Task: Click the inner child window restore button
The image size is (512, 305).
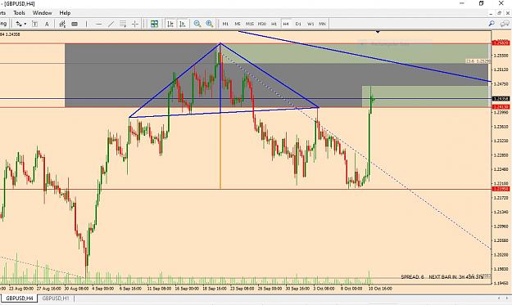Action: click(499, 13)
